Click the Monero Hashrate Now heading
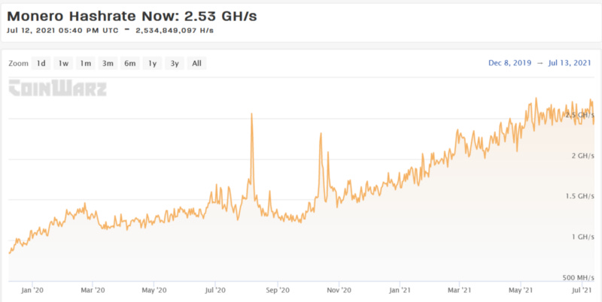Viewport: 602px width, 302px height. coord(132,17)
